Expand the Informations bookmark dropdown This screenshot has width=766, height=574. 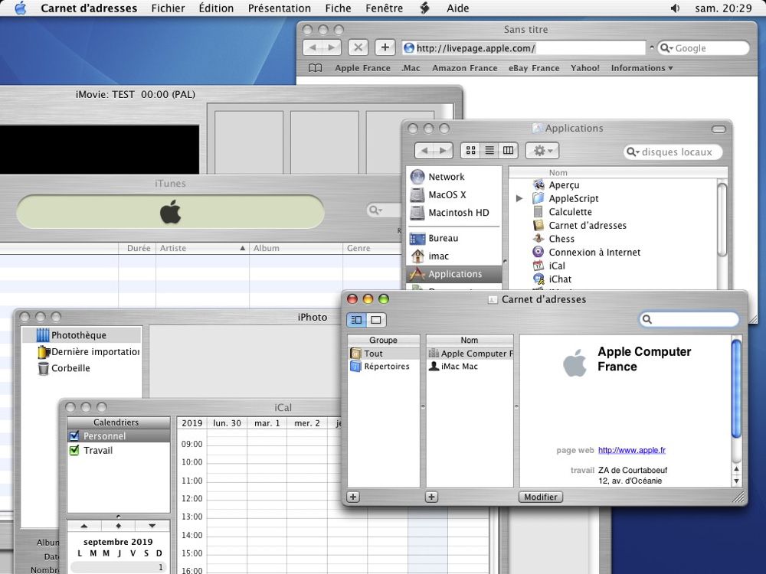(642, 68)
